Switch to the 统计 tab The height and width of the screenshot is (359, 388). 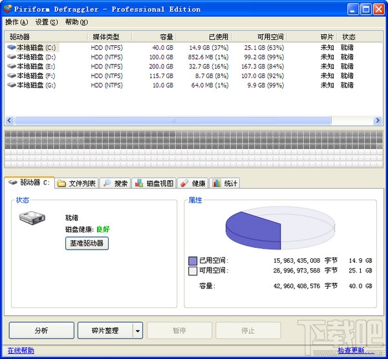coord(224,183)
